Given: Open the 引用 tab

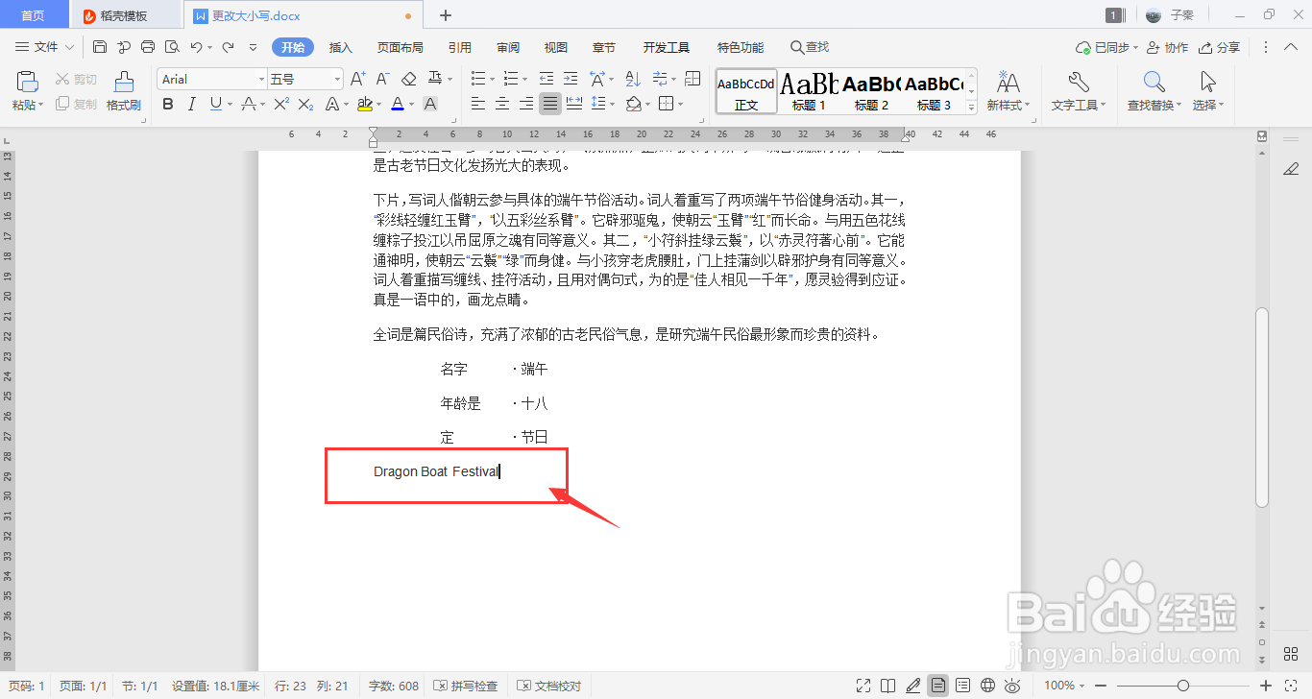Looking at the screenshot, I should [459, 47].
